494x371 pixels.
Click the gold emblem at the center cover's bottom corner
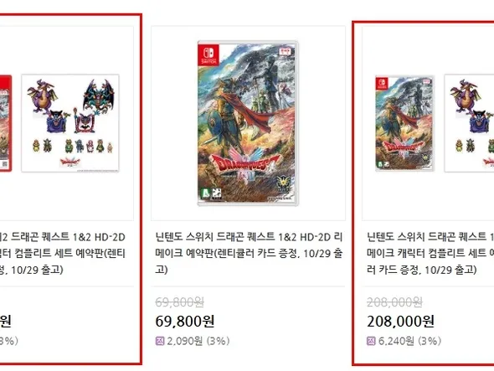pyautogui.click(x=283, y=185)
